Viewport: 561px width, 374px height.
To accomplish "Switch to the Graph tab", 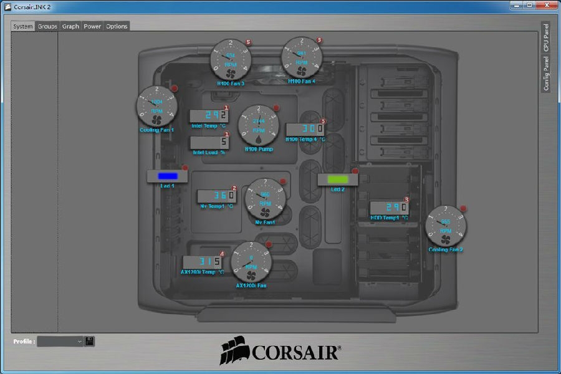I will pos(70,26).
